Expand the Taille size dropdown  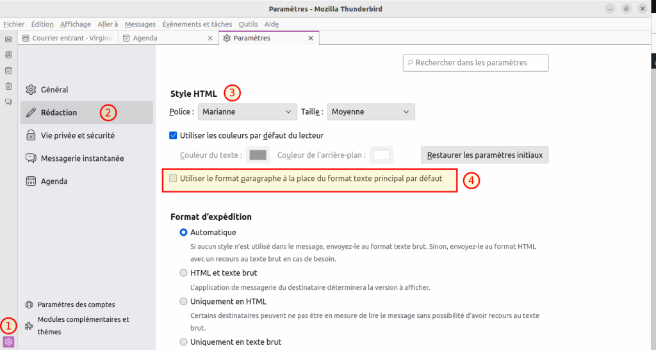click(x=370, y=112)
